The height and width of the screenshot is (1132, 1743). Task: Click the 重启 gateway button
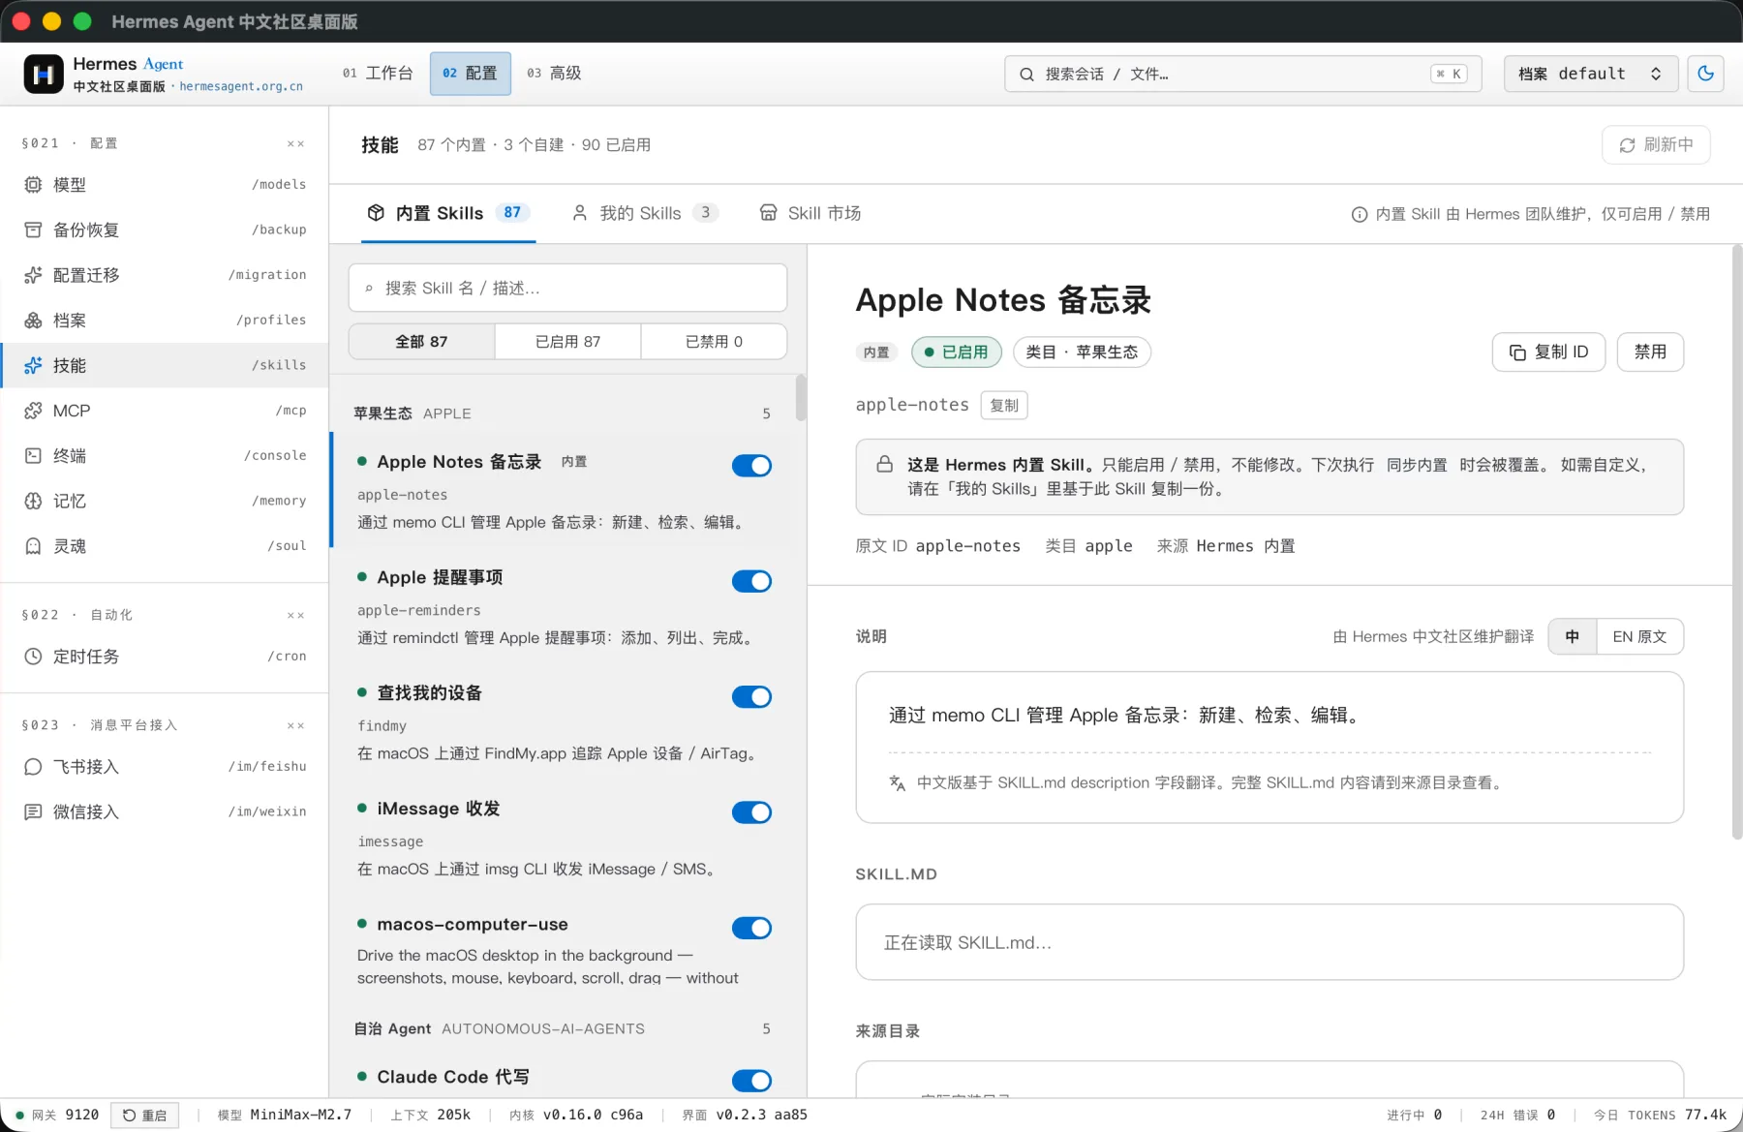(x=145, y=1116)
